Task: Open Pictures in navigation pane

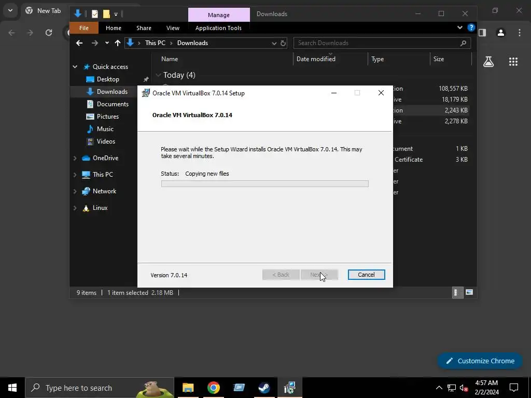Action: pos(108,117)
